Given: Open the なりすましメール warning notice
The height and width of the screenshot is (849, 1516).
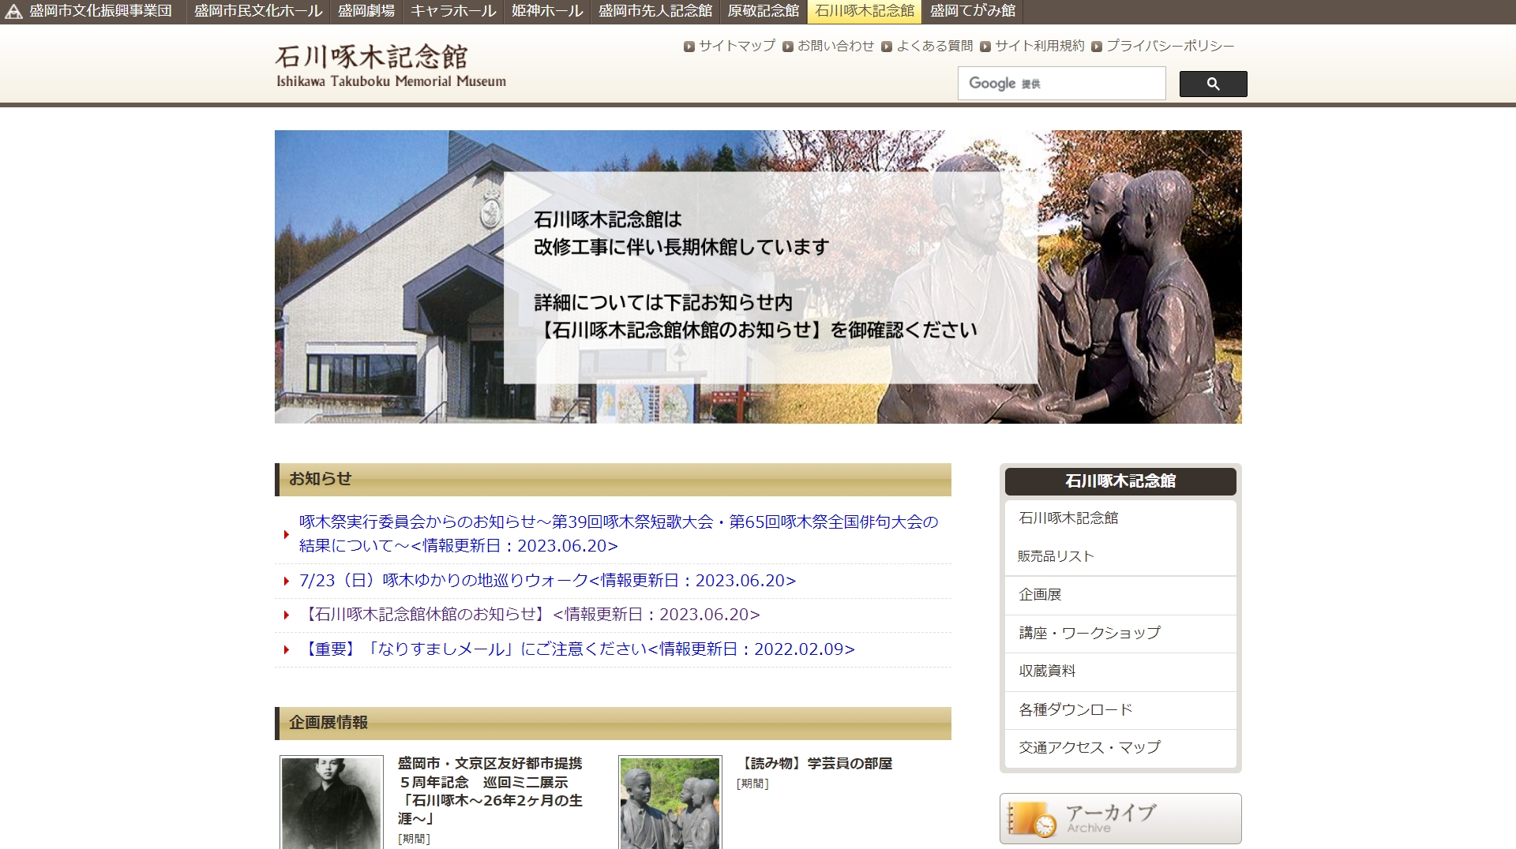Looking at the screenshot, I should tap(576, 649).
